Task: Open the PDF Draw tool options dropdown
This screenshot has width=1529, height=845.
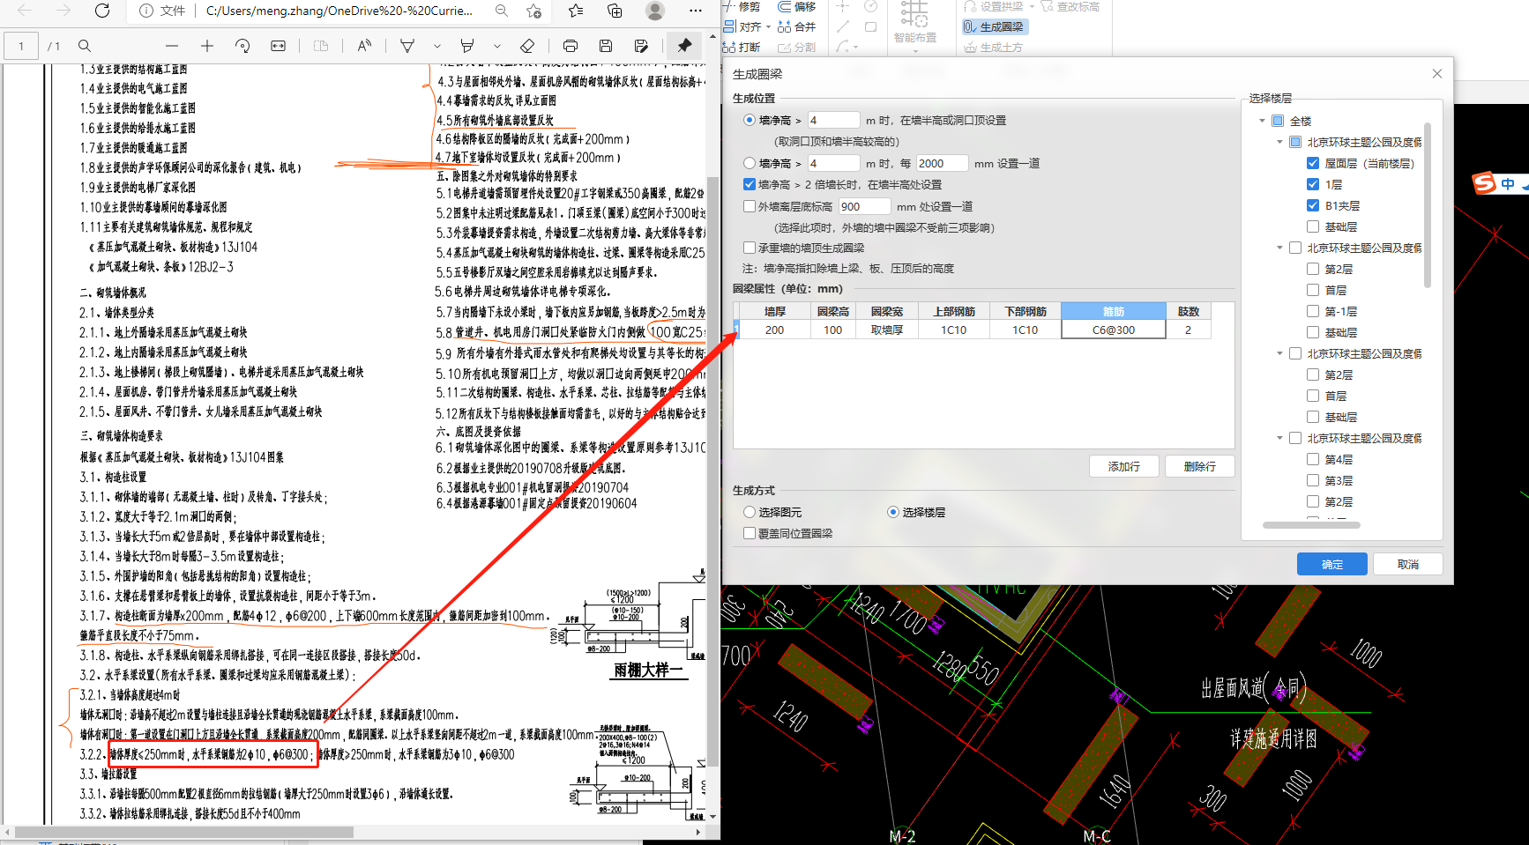Action: pyautogui.click(x=436, y=46)
